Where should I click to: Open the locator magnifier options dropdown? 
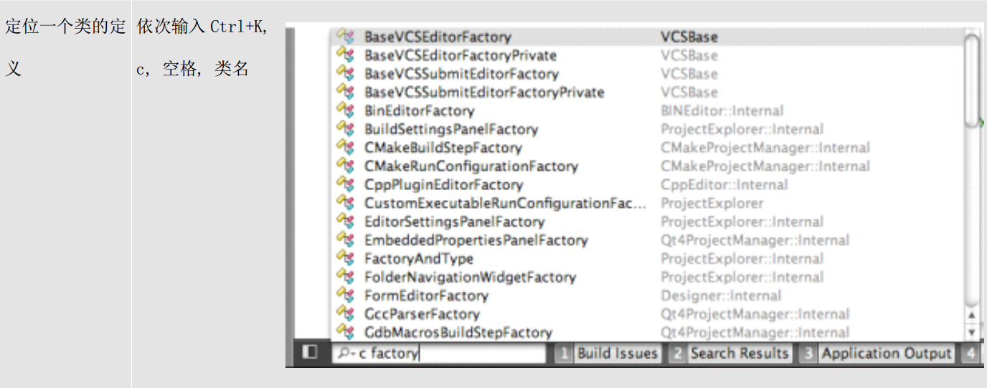click(x=345, y=354)
